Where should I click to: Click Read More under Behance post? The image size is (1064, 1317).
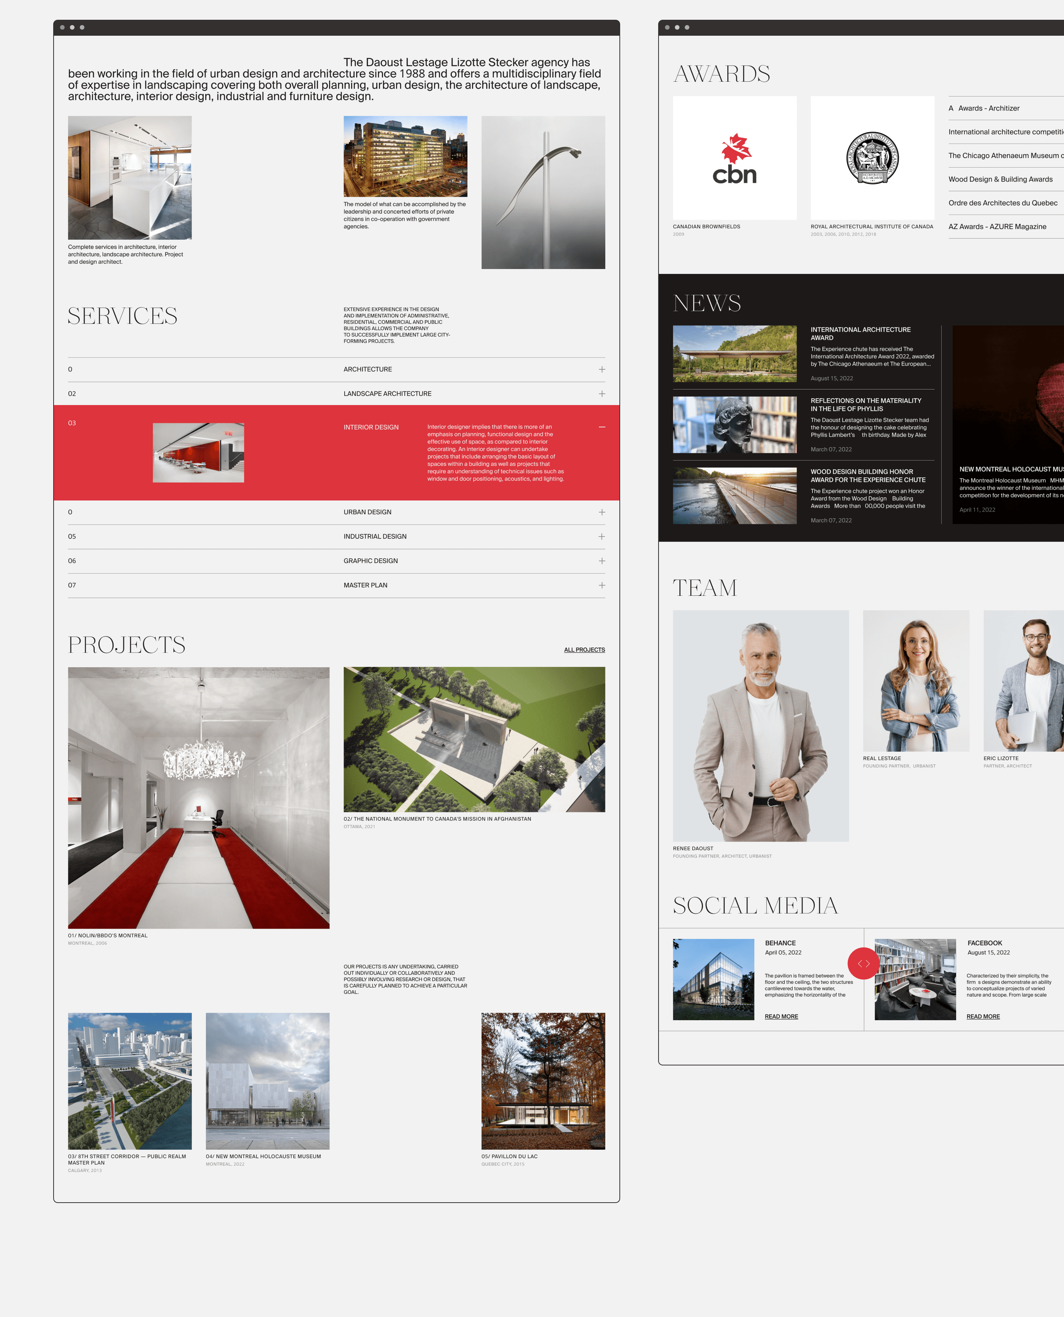pos(781,1017)
